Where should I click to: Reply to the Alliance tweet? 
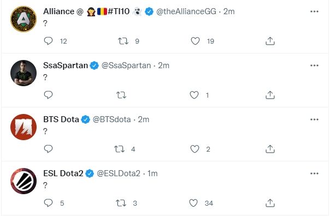[x=48, y=41]
